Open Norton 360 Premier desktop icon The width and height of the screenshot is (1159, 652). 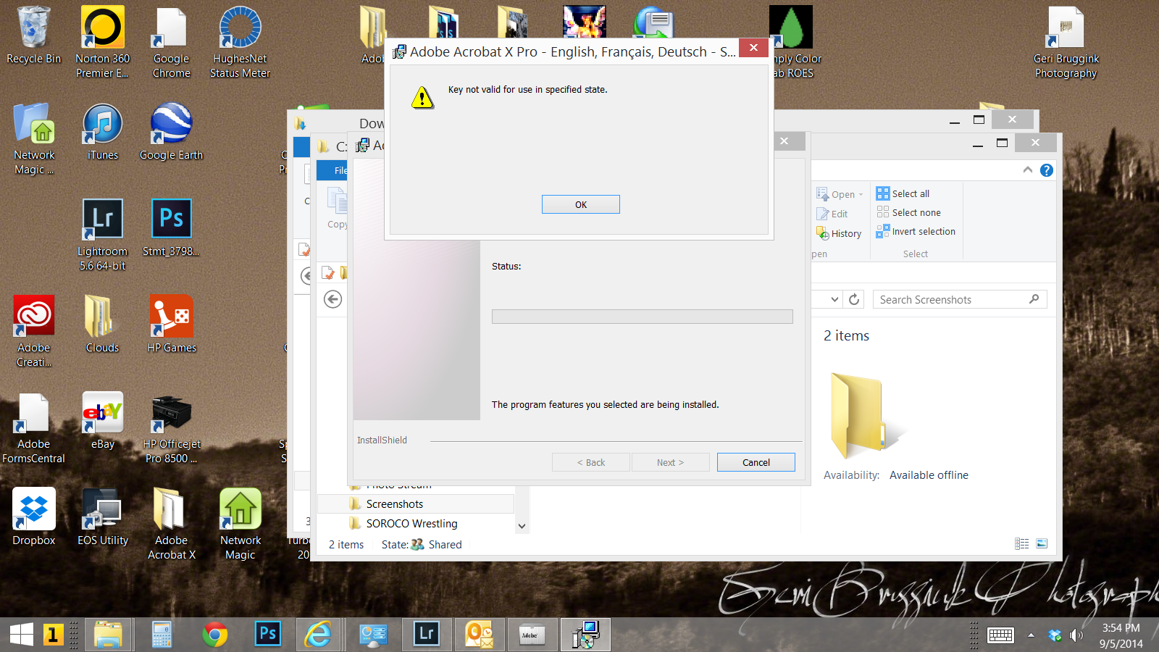coord(102,42)
